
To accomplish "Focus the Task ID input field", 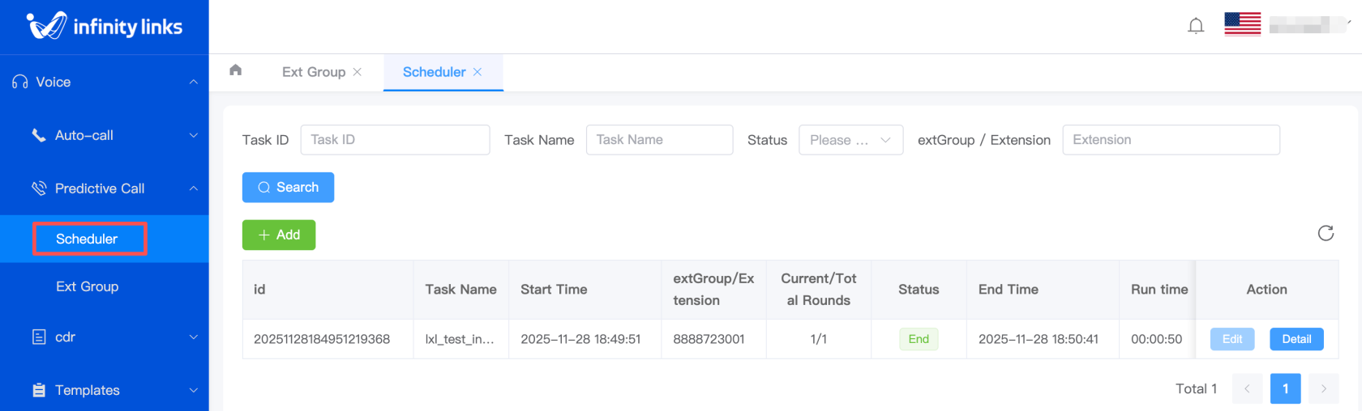I will click(x=395, y=140).
